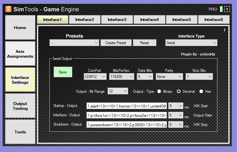Click the Serial Output group label
The width and height of the screenshot is (237, 152).
62,59
